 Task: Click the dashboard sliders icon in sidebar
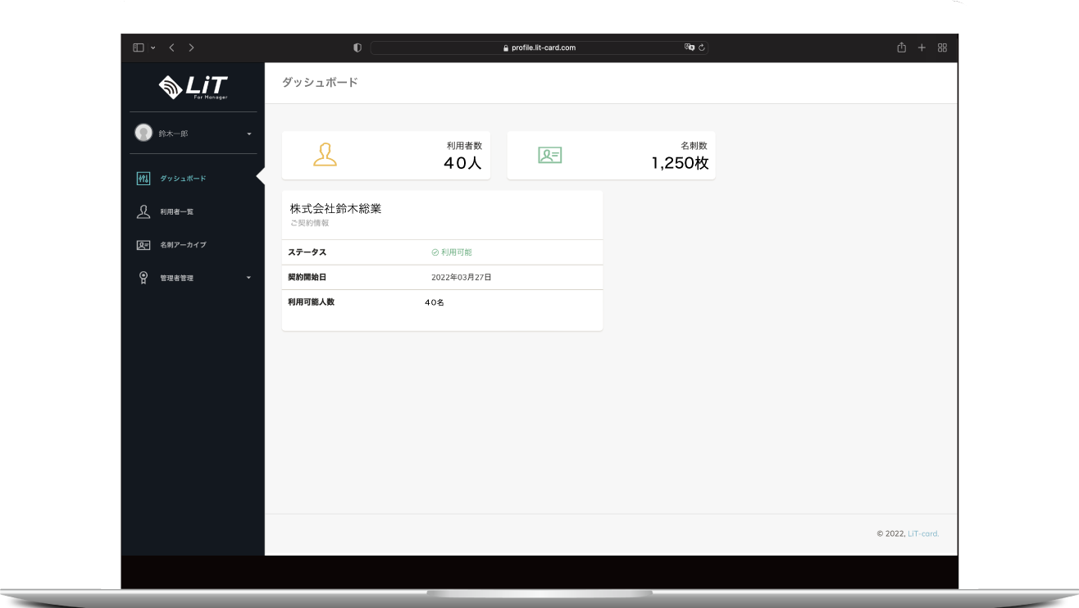143,179
